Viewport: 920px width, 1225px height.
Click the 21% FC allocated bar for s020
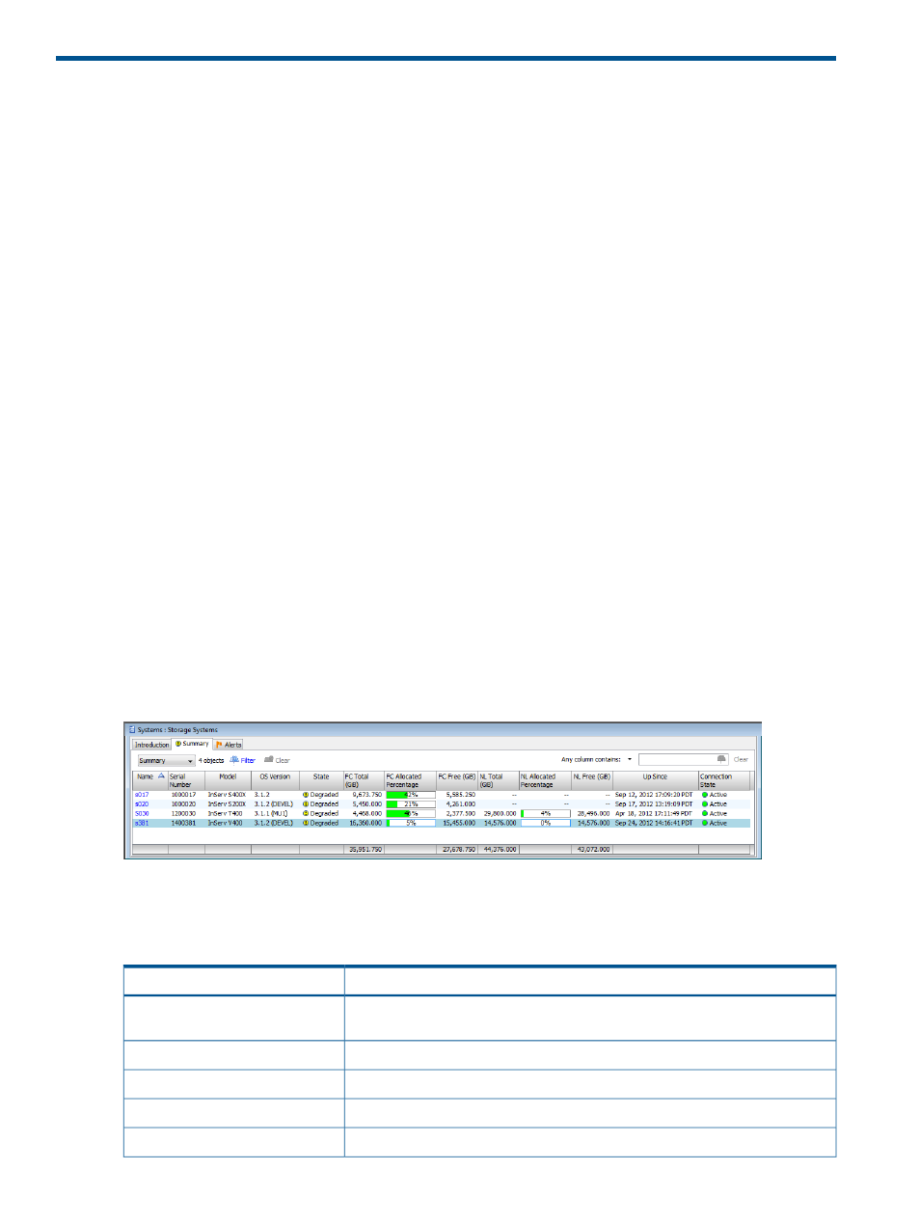tap(411, 804)
